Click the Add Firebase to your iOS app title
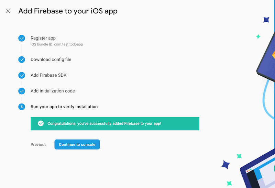The image size is (275, 188). pyautogui.click(x=68, y=11)
